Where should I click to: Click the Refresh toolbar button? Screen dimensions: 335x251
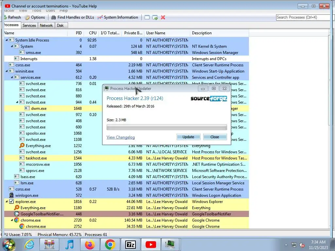[x=12, y=17]
